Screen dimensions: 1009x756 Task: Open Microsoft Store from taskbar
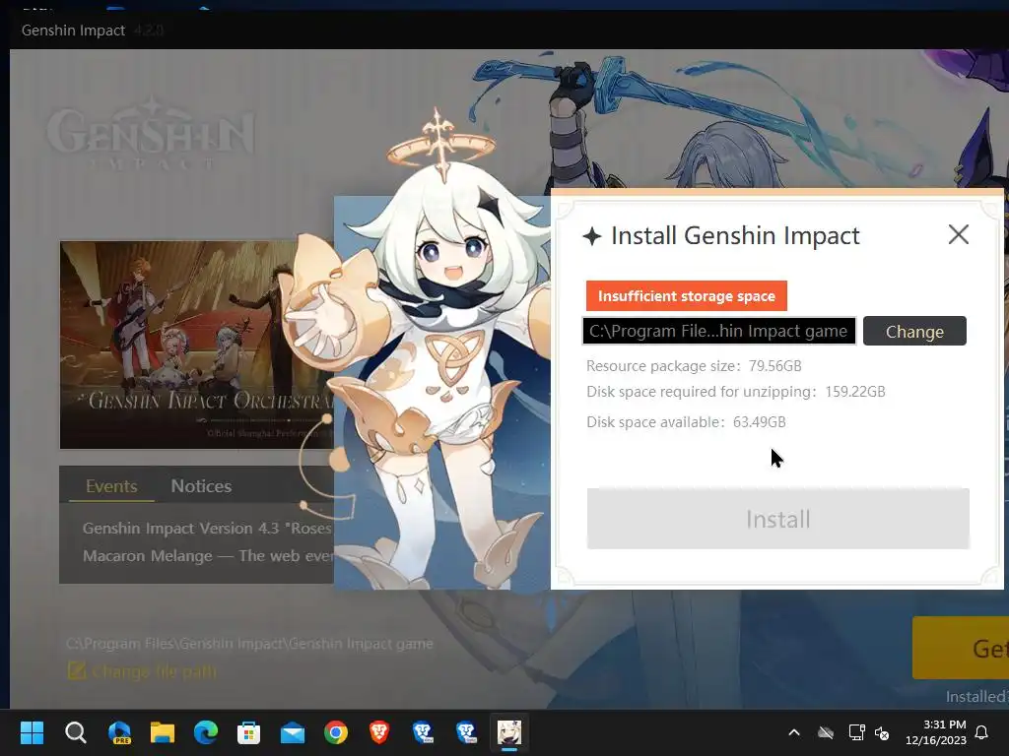(x=248, y=732)
